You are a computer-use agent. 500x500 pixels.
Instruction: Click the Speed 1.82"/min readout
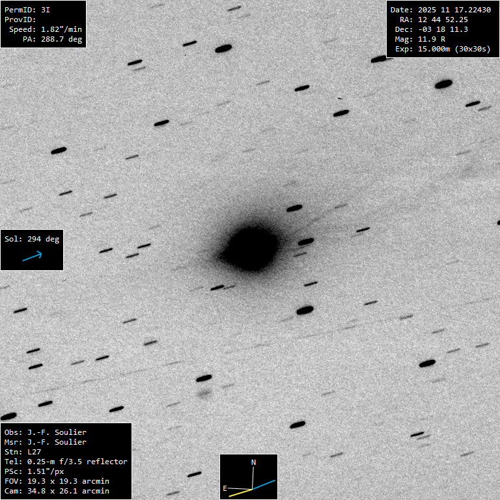click(43, 29)
